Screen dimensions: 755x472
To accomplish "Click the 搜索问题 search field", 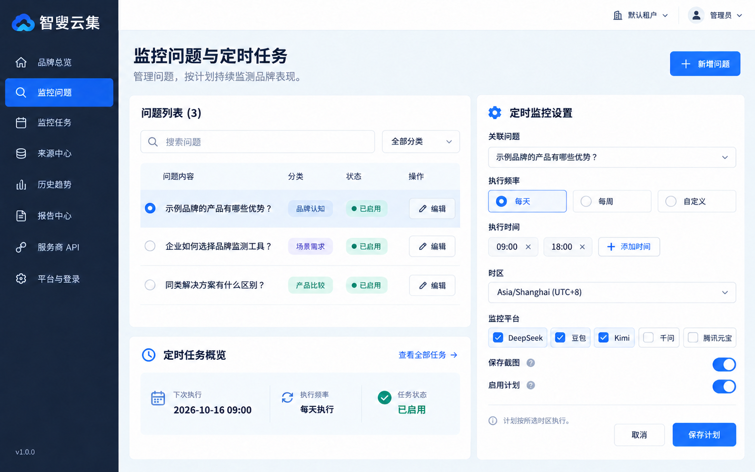I will click(258, 142).
